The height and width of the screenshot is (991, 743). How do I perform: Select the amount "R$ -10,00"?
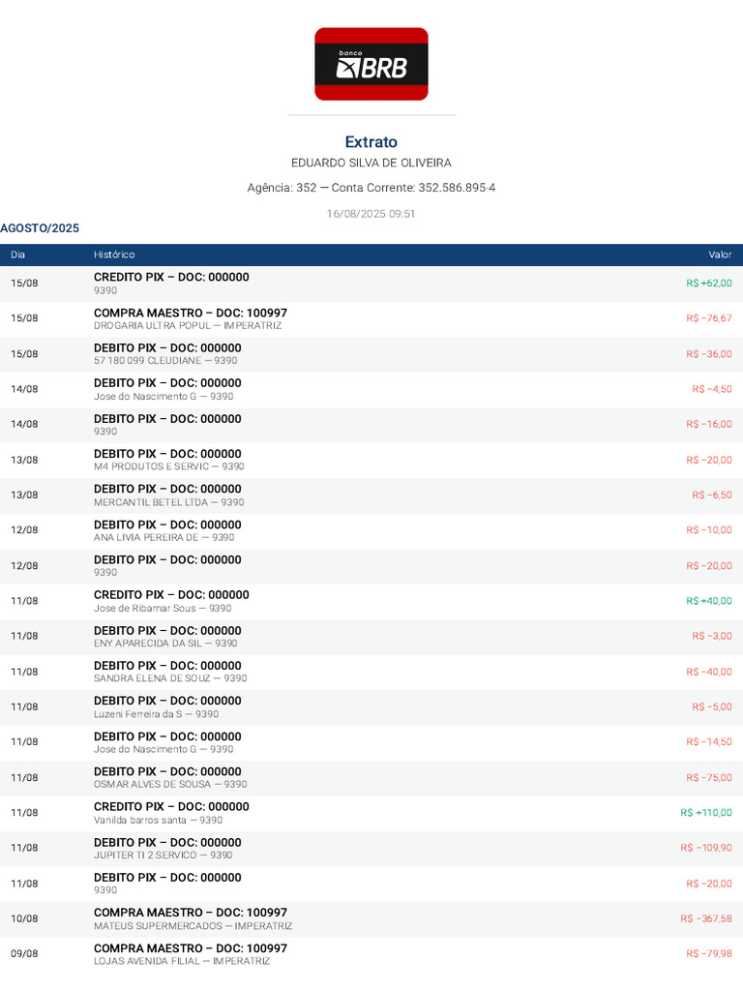coord(709,529)
